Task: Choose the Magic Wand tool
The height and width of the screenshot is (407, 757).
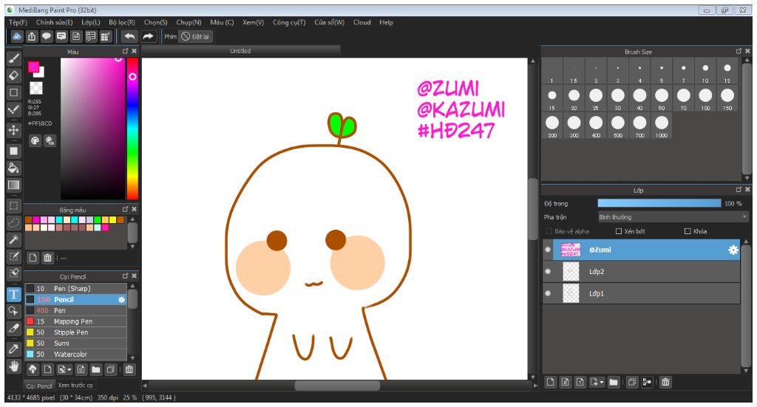Action: tap(13, 239)
